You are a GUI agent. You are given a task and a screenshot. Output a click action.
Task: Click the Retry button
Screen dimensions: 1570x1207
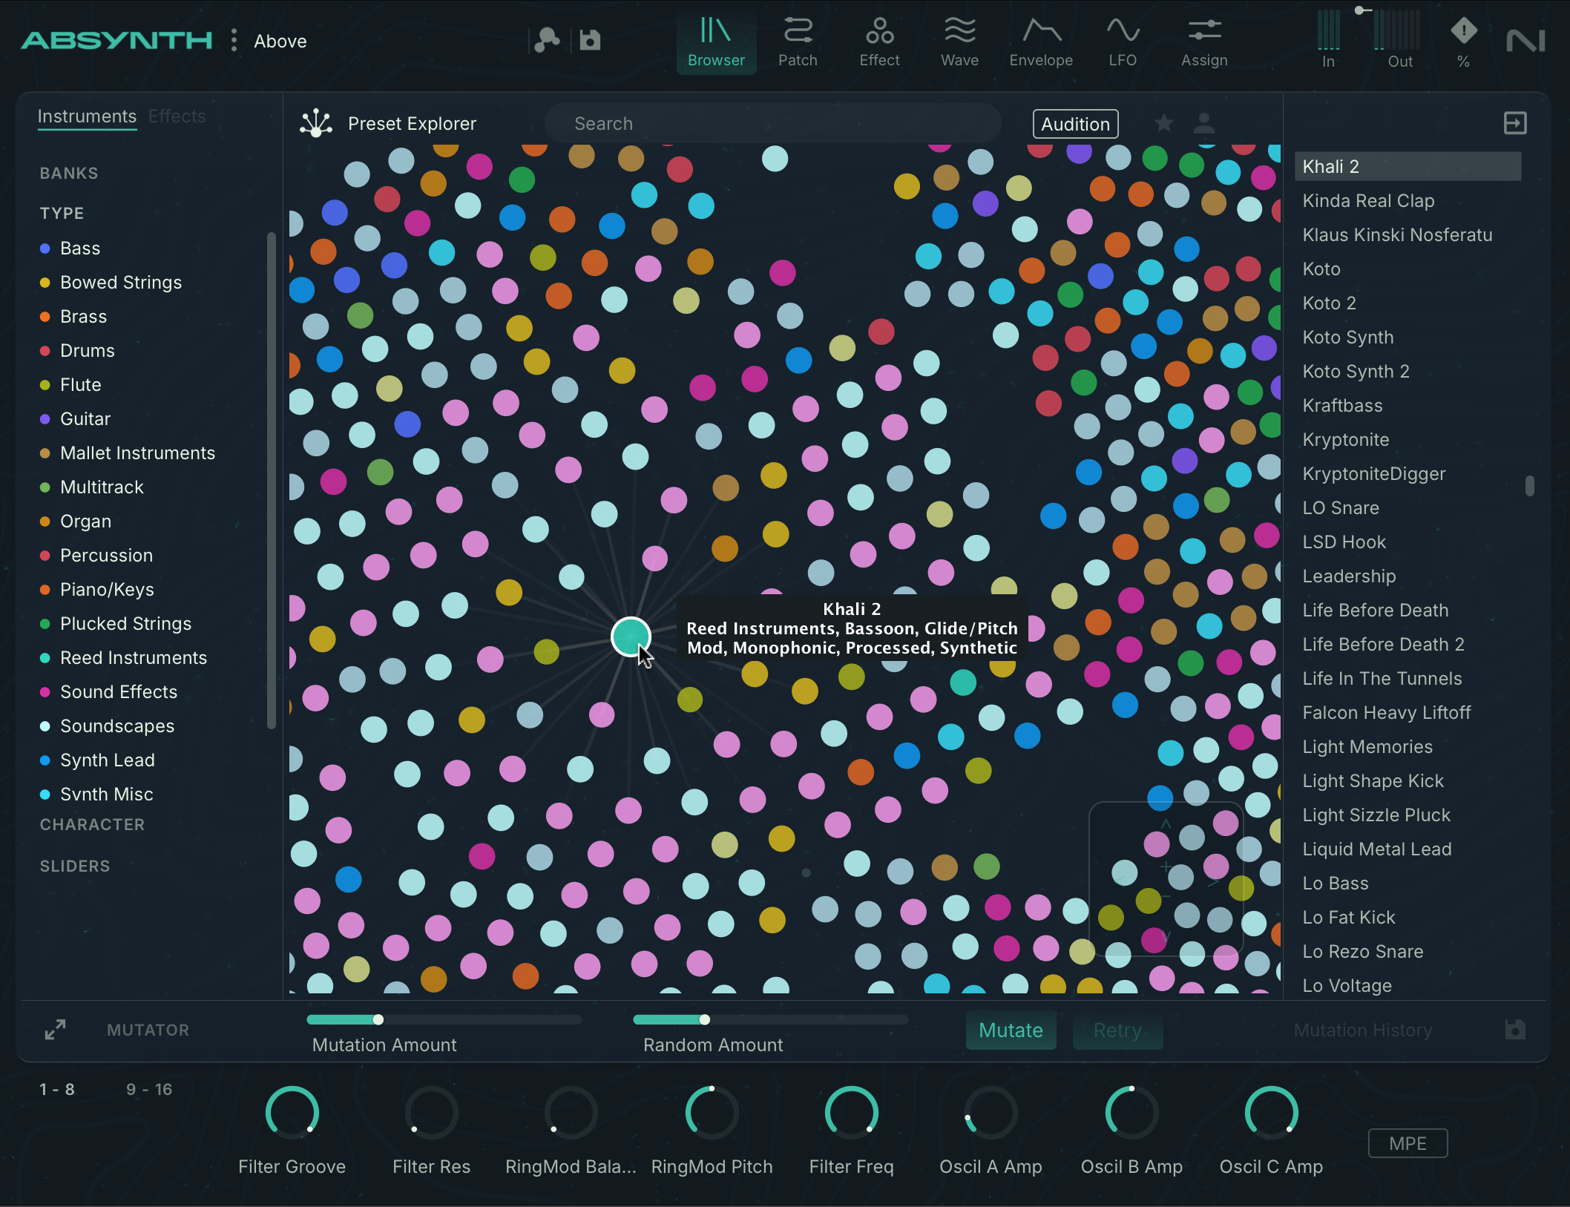tap(1117, 1030)
